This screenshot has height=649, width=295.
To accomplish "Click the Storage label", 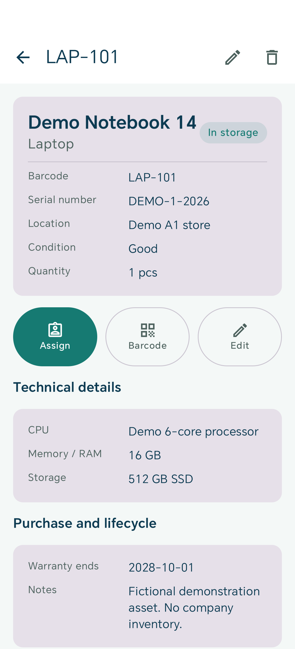I will (x=47, y=478).
